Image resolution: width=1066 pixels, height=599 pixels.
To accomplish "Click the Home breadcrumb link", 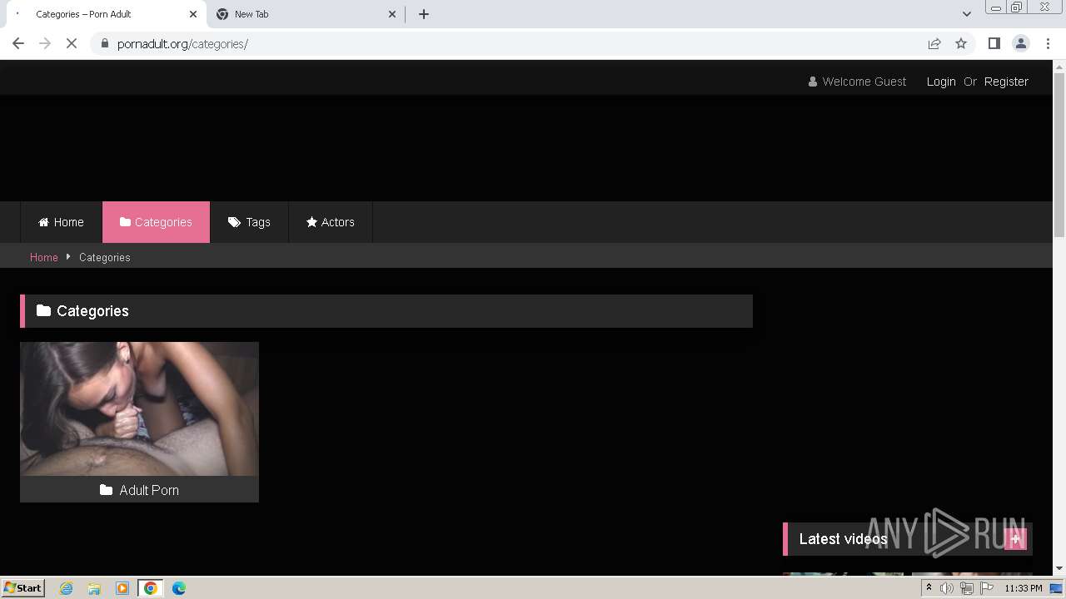I will click(44, 257).
